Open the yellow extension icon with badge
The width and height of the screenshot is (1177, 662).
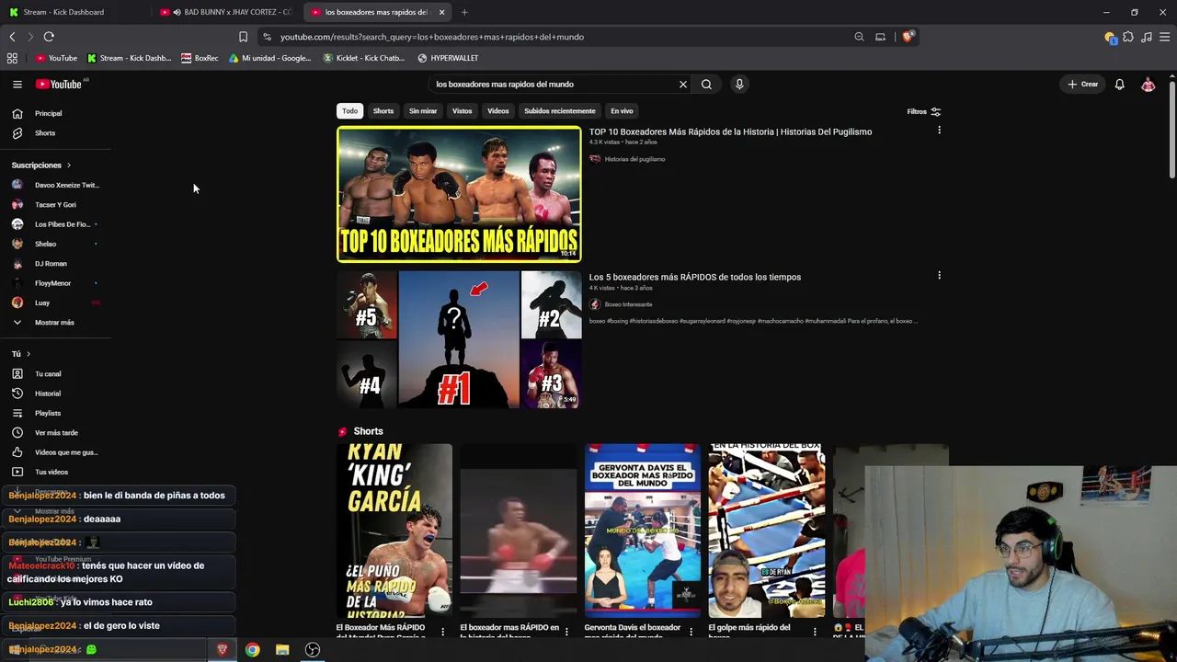(1110, 37)
